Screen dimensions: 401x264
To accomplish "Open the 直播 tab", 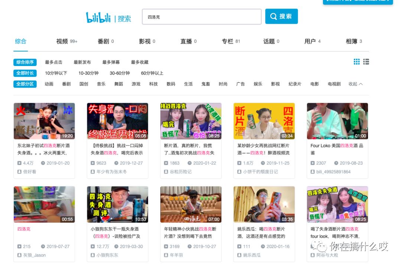I will pyautogui.click(x=189, y=42).
